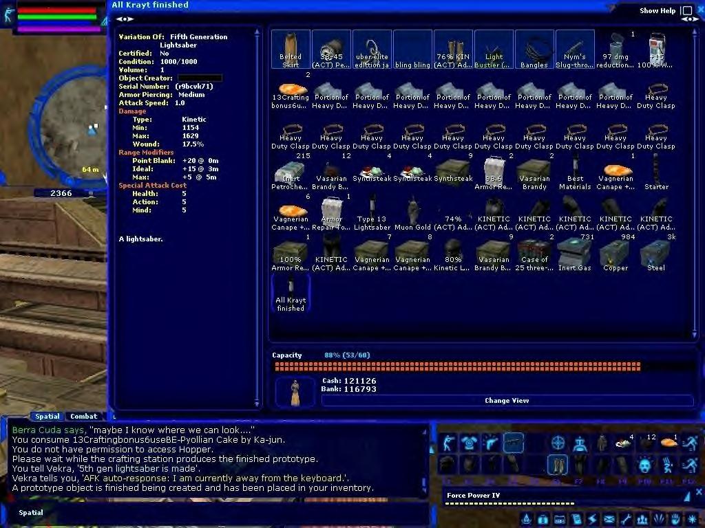Click the group of people icon in menu bar

click(x=642, y=520)
